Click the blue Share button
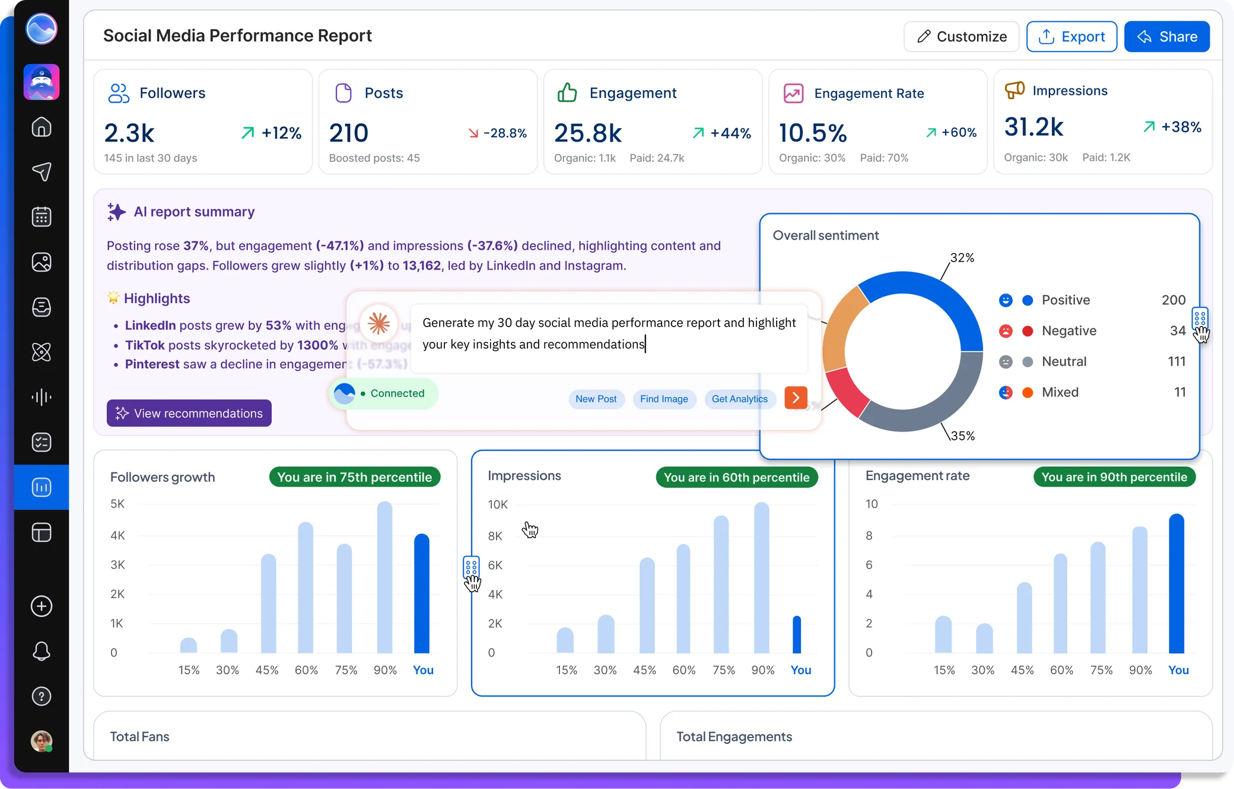The height and width of the screenshot is (789, 1234). click(1166, 37)
